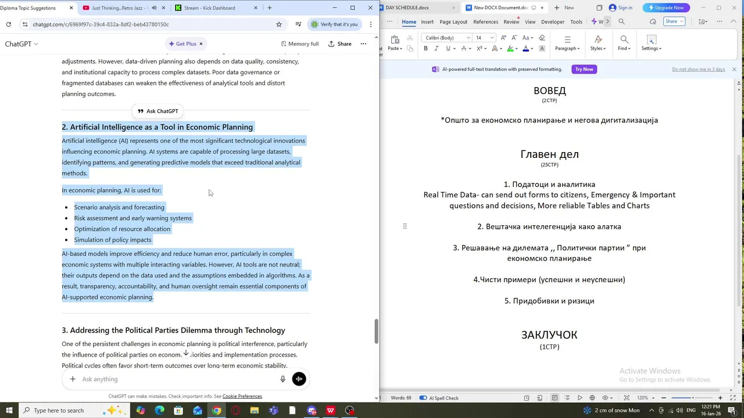Open the ChatGPT model selector dropdown
Viewport: 744px width, 418px height.
click(22, 44)
